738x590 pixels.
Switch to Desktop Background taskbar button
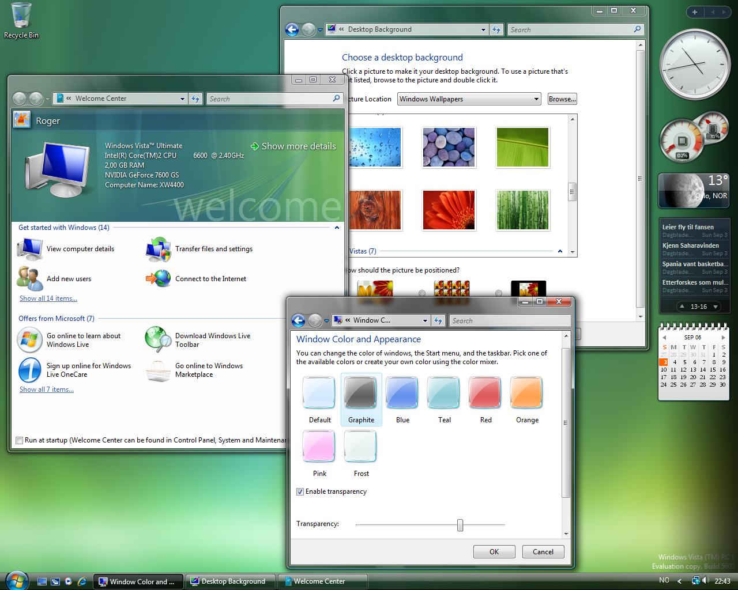click(231, 581)
